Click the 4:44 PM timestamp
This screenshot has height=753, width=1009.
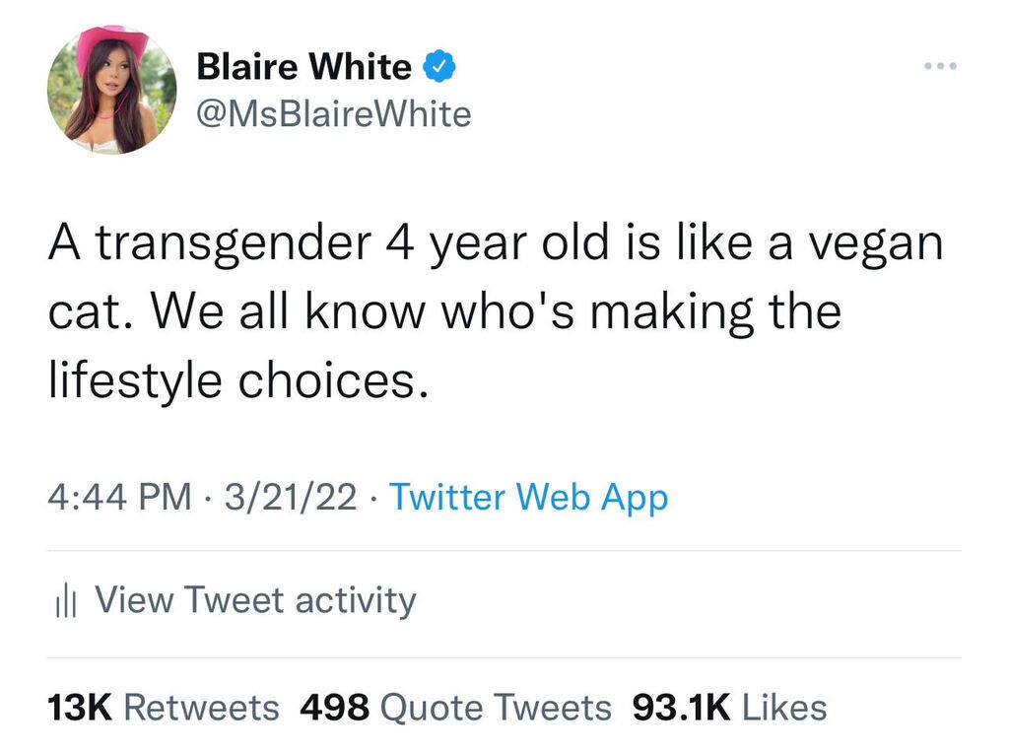coord(120,497)
